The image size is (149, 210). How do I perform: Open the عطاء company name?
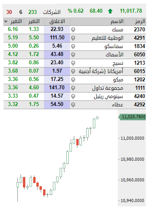[118, 104]
